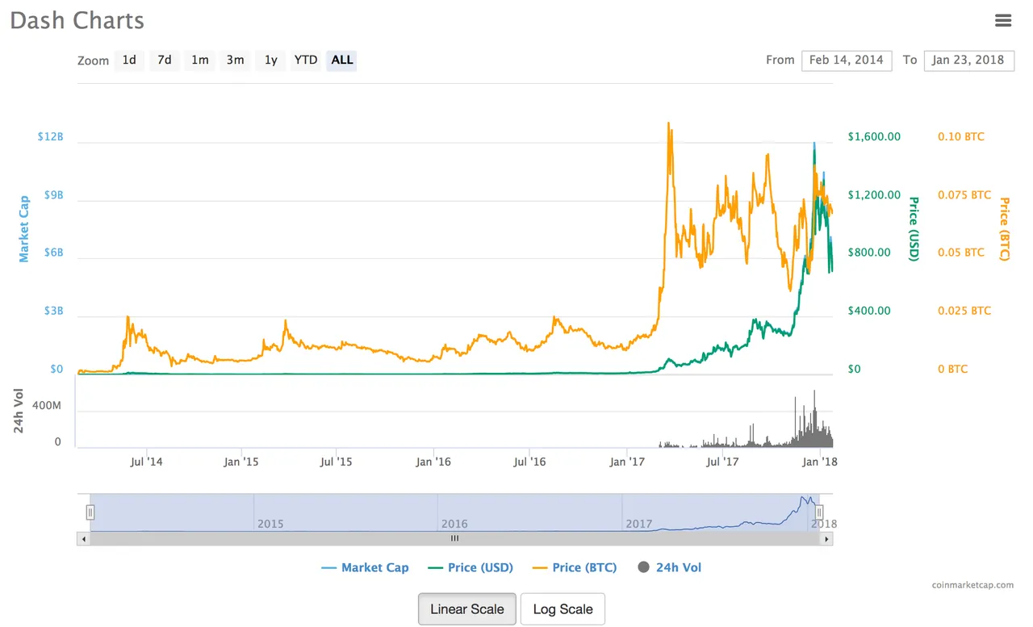Click the Jan '16 x-axis label
Image resolution: width=1033 pixels, height=627 pixels.
click(x=433, y=462)
